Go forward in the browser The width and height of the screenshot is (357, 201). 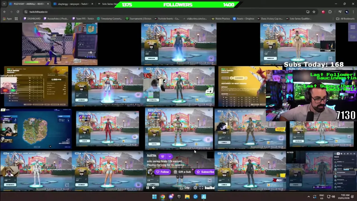(x=11, y=12)
